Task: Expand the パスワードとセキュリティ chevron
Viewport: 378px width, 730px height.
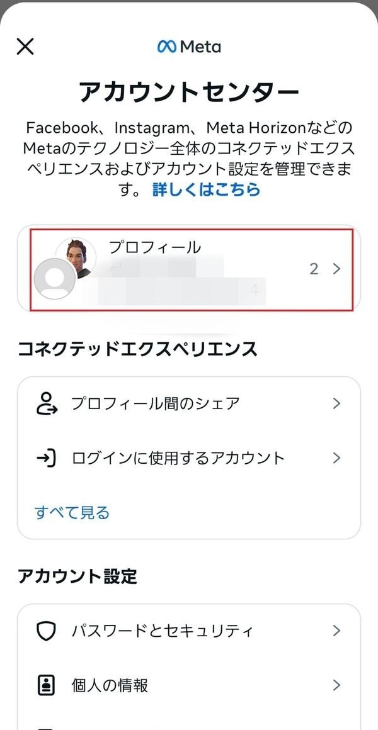Action: (336, 631)
